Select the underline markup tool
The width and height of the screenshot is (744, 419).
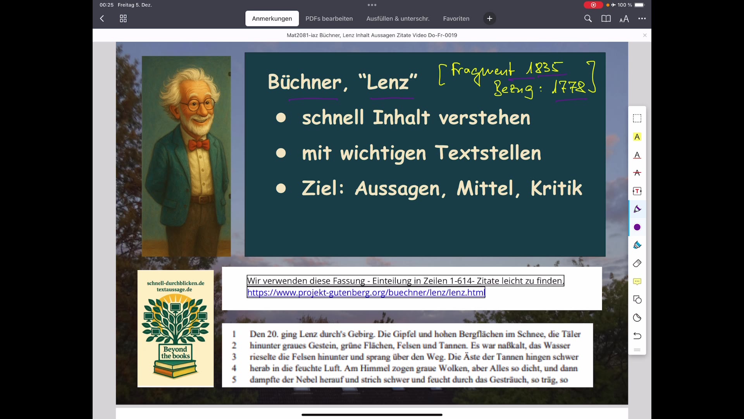pos(637,155)
